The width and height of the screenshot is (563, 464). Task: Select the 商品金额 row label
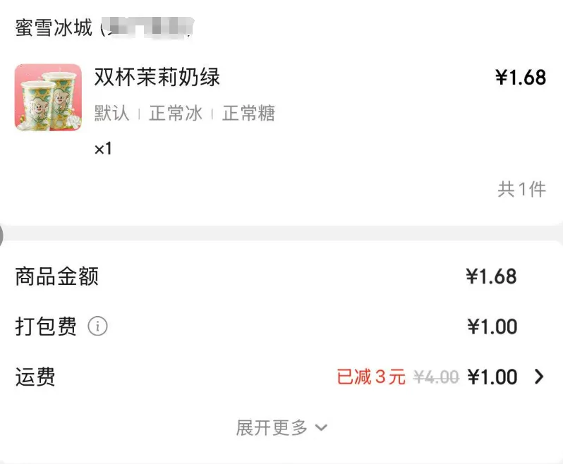56,276
